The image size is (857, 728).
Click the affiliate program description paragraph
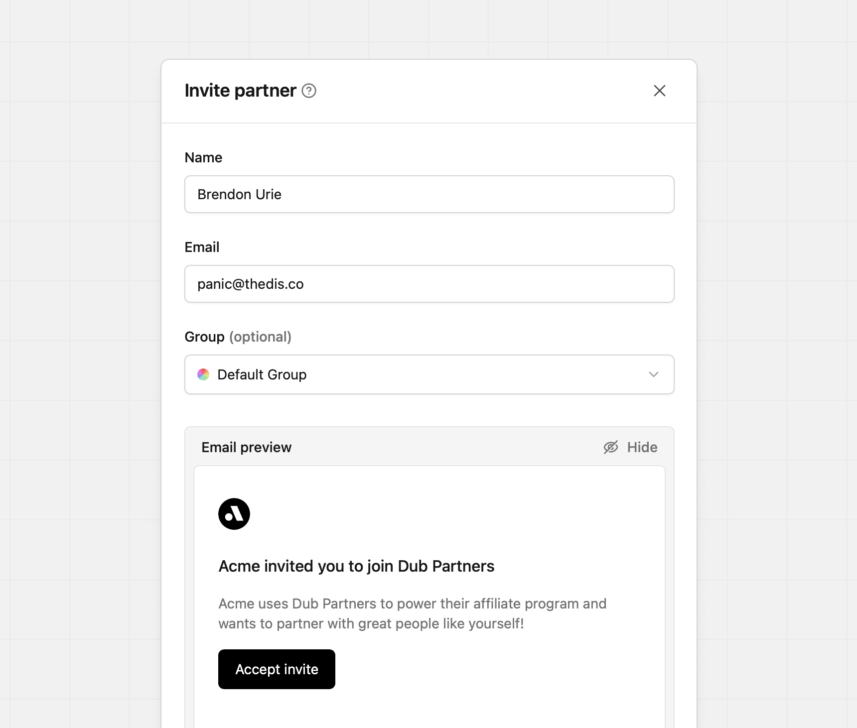pyautogui.click(x=412, y=613)
